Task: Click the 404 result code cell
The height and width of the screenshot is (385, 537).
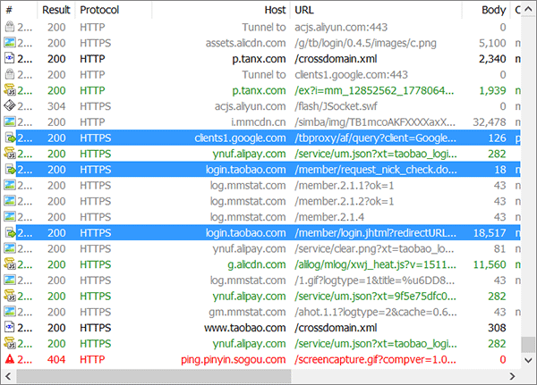Action: point(56,359)
